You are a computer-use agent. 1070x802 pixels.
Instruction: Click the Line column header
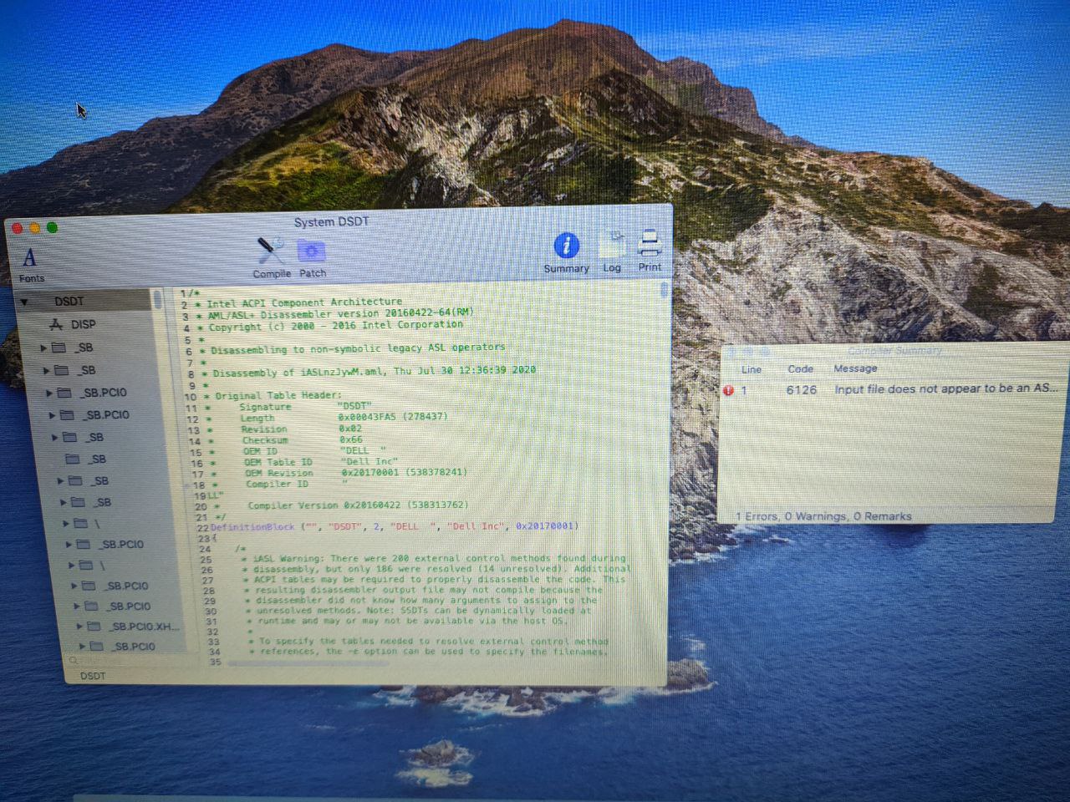[752, 369]
